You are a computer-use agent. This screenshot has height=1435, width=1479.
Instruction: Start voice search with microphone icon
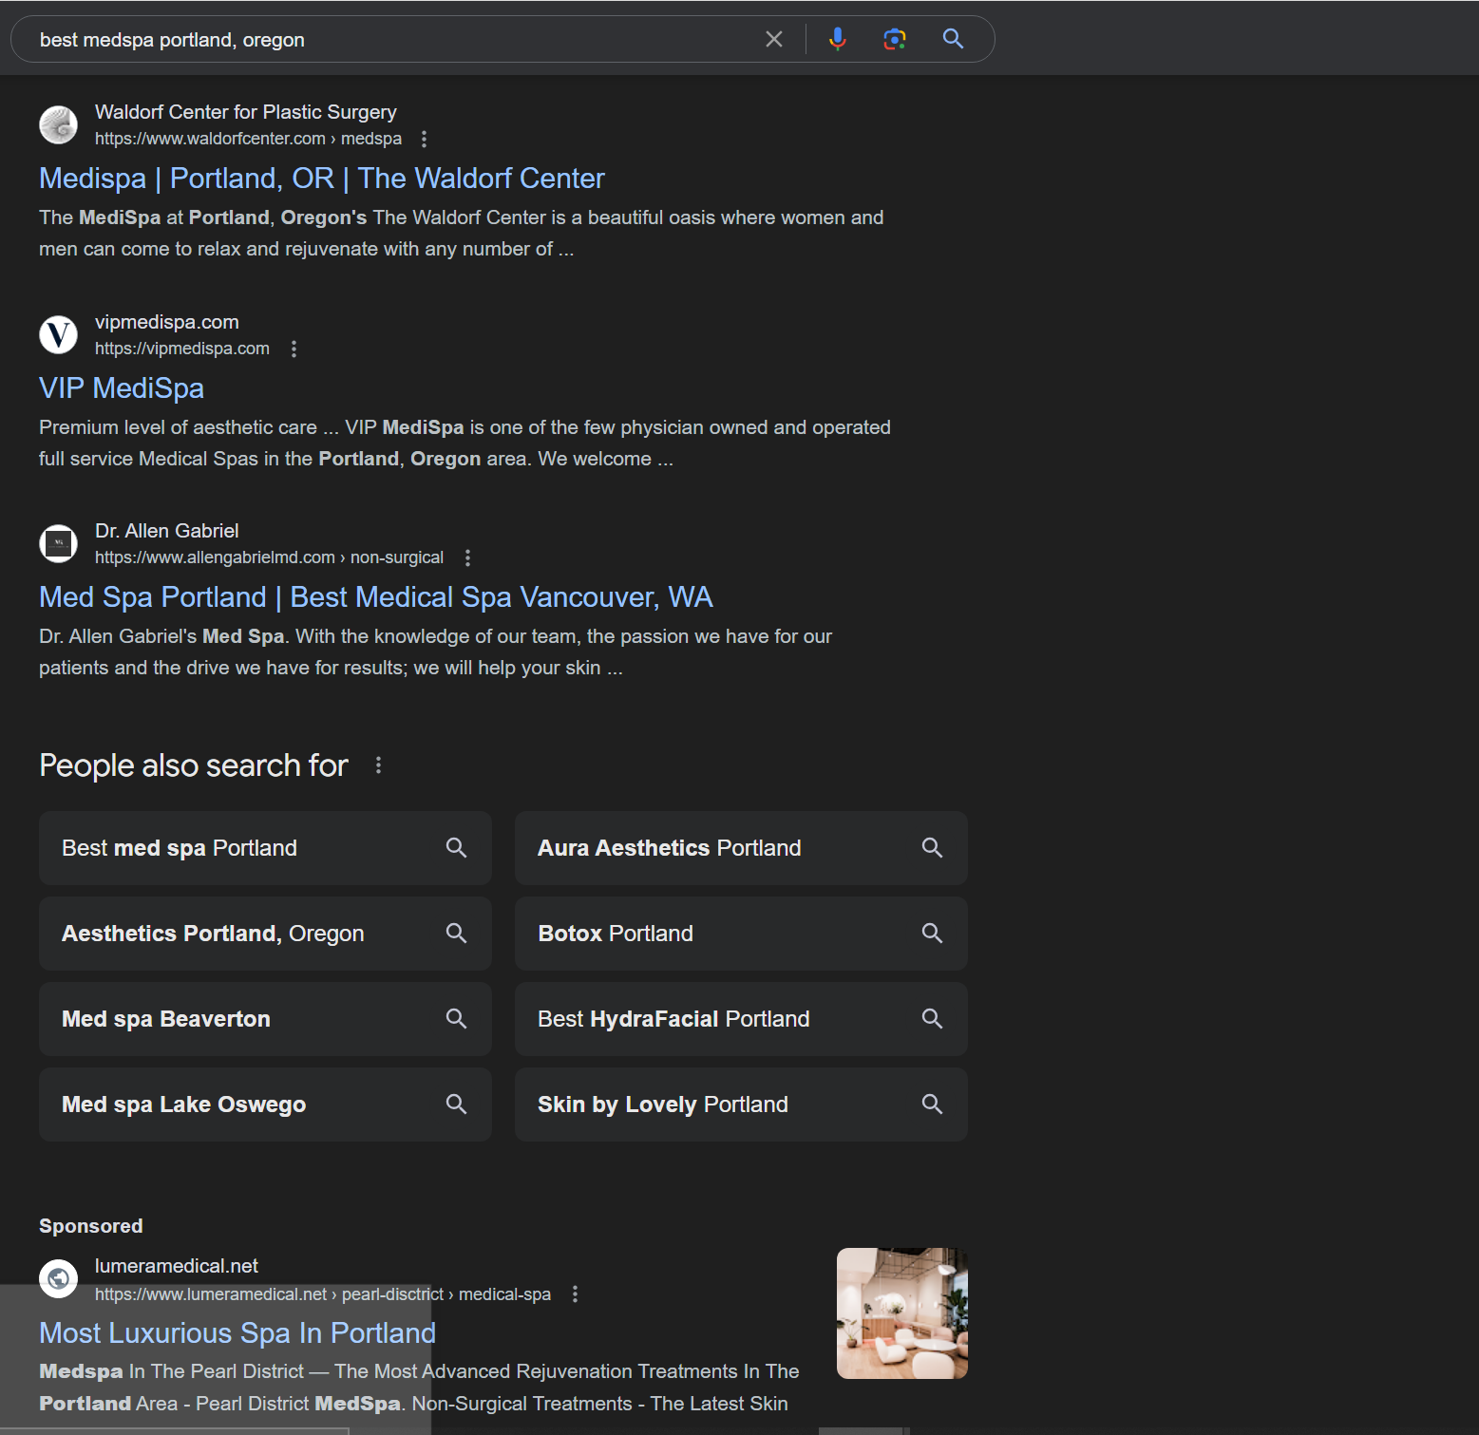click(x=837, y=39)
